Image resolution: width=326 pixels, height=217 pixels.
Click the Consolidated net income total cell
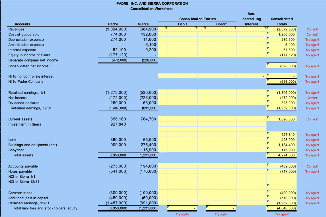(281, 66)
